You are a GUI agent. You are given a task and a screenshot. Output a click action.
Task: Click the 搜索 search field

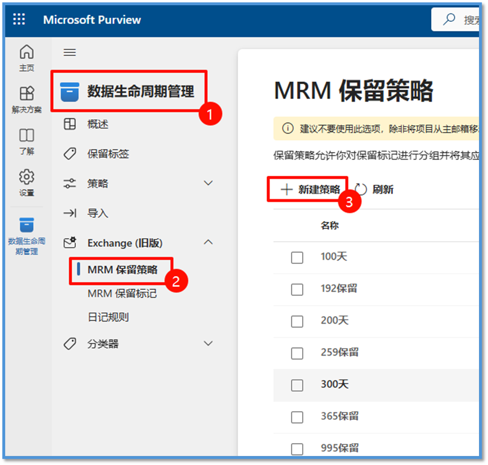[455, 19]
